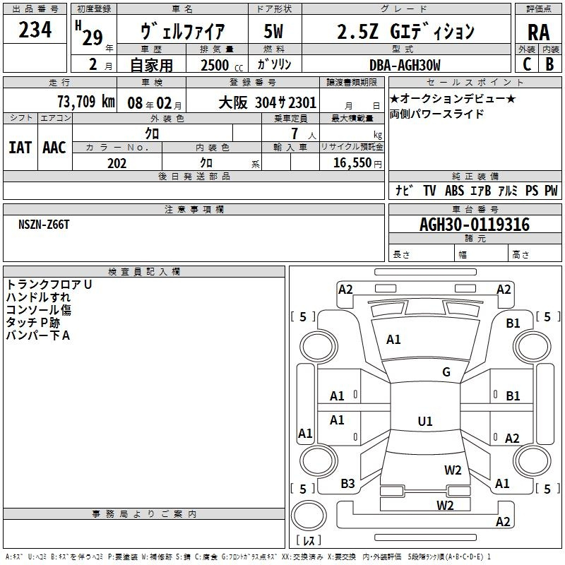Click the 純正装備 header

point(475,177)
